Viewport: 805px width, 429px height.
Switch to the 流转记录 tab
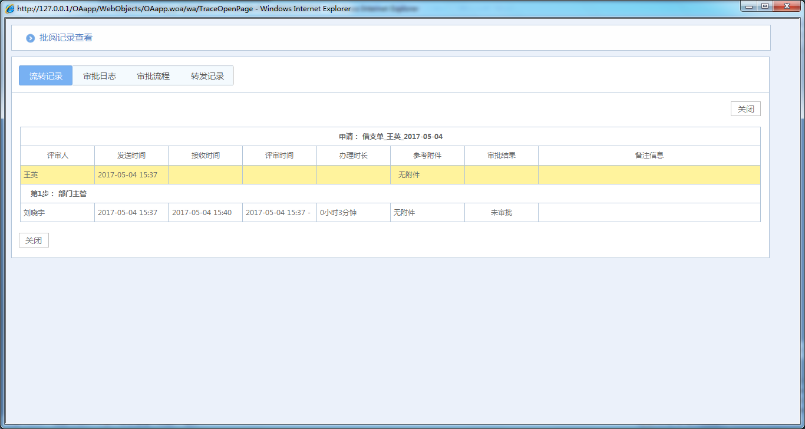46,76
